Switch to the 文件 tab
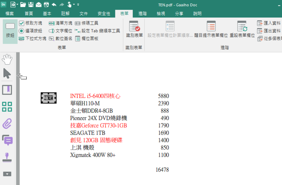Image resolution: width=282 pixels, height=185 pixels. coord(84,14)
